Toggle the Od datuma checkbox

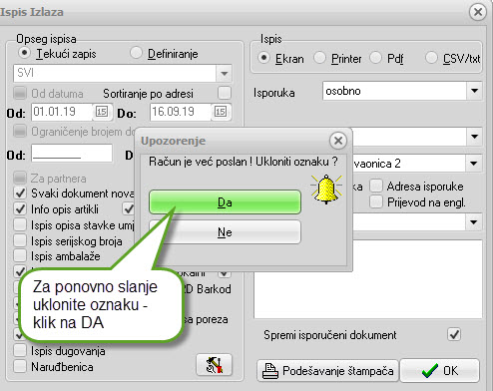coord(20,93)
